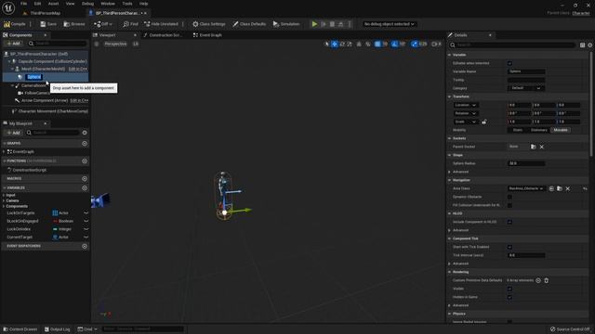Open the Debug menu
Viewport: 595px width, 334px height.
tap(87, 4)
